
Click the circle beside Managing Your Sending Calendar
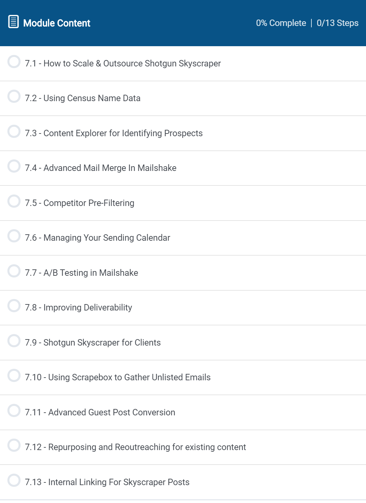pos(14,236)
